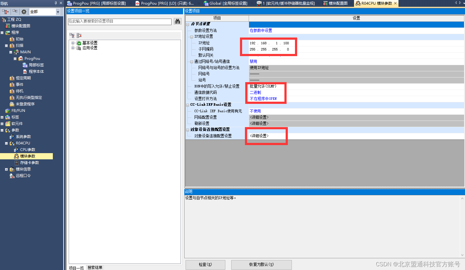Select CPU参数 under R04CPU

28,149
